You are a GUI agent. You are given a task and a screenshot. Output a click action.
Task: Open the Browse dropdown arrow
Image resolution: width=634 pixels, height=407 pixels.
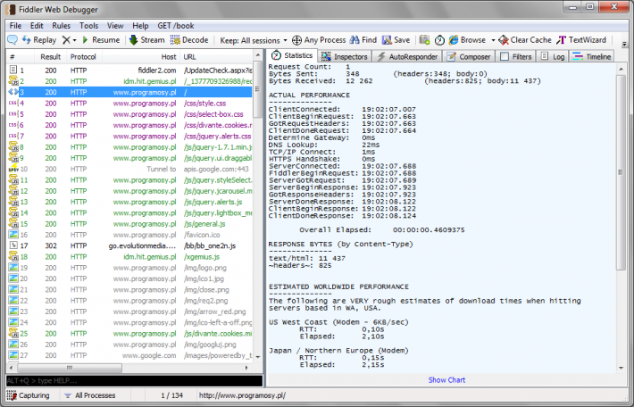(493, 40)
